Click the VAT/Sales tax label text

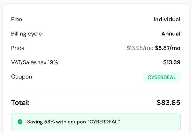point(29,62)
